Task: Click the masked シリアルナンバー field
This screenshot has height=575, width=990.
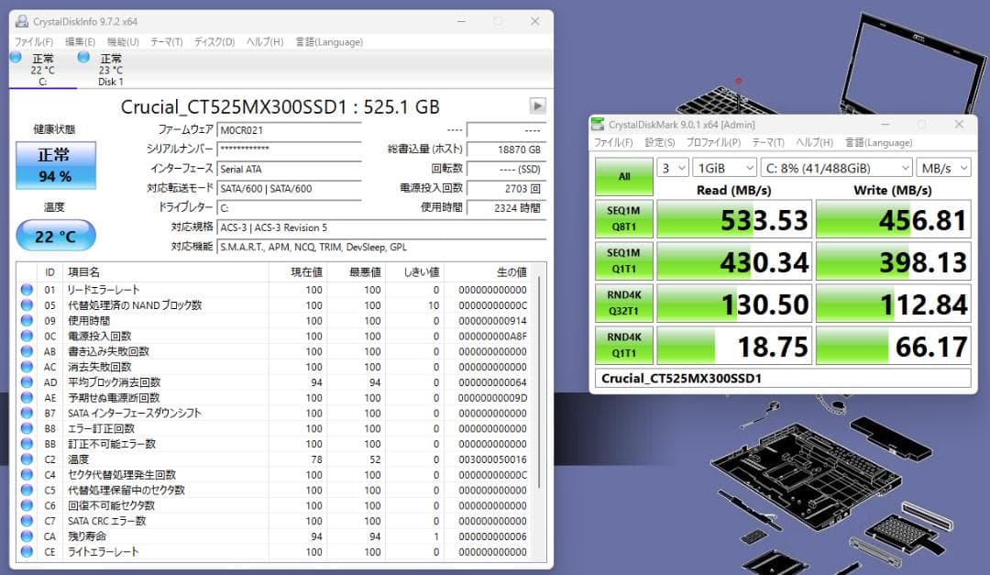Action: tap(289, 147)
